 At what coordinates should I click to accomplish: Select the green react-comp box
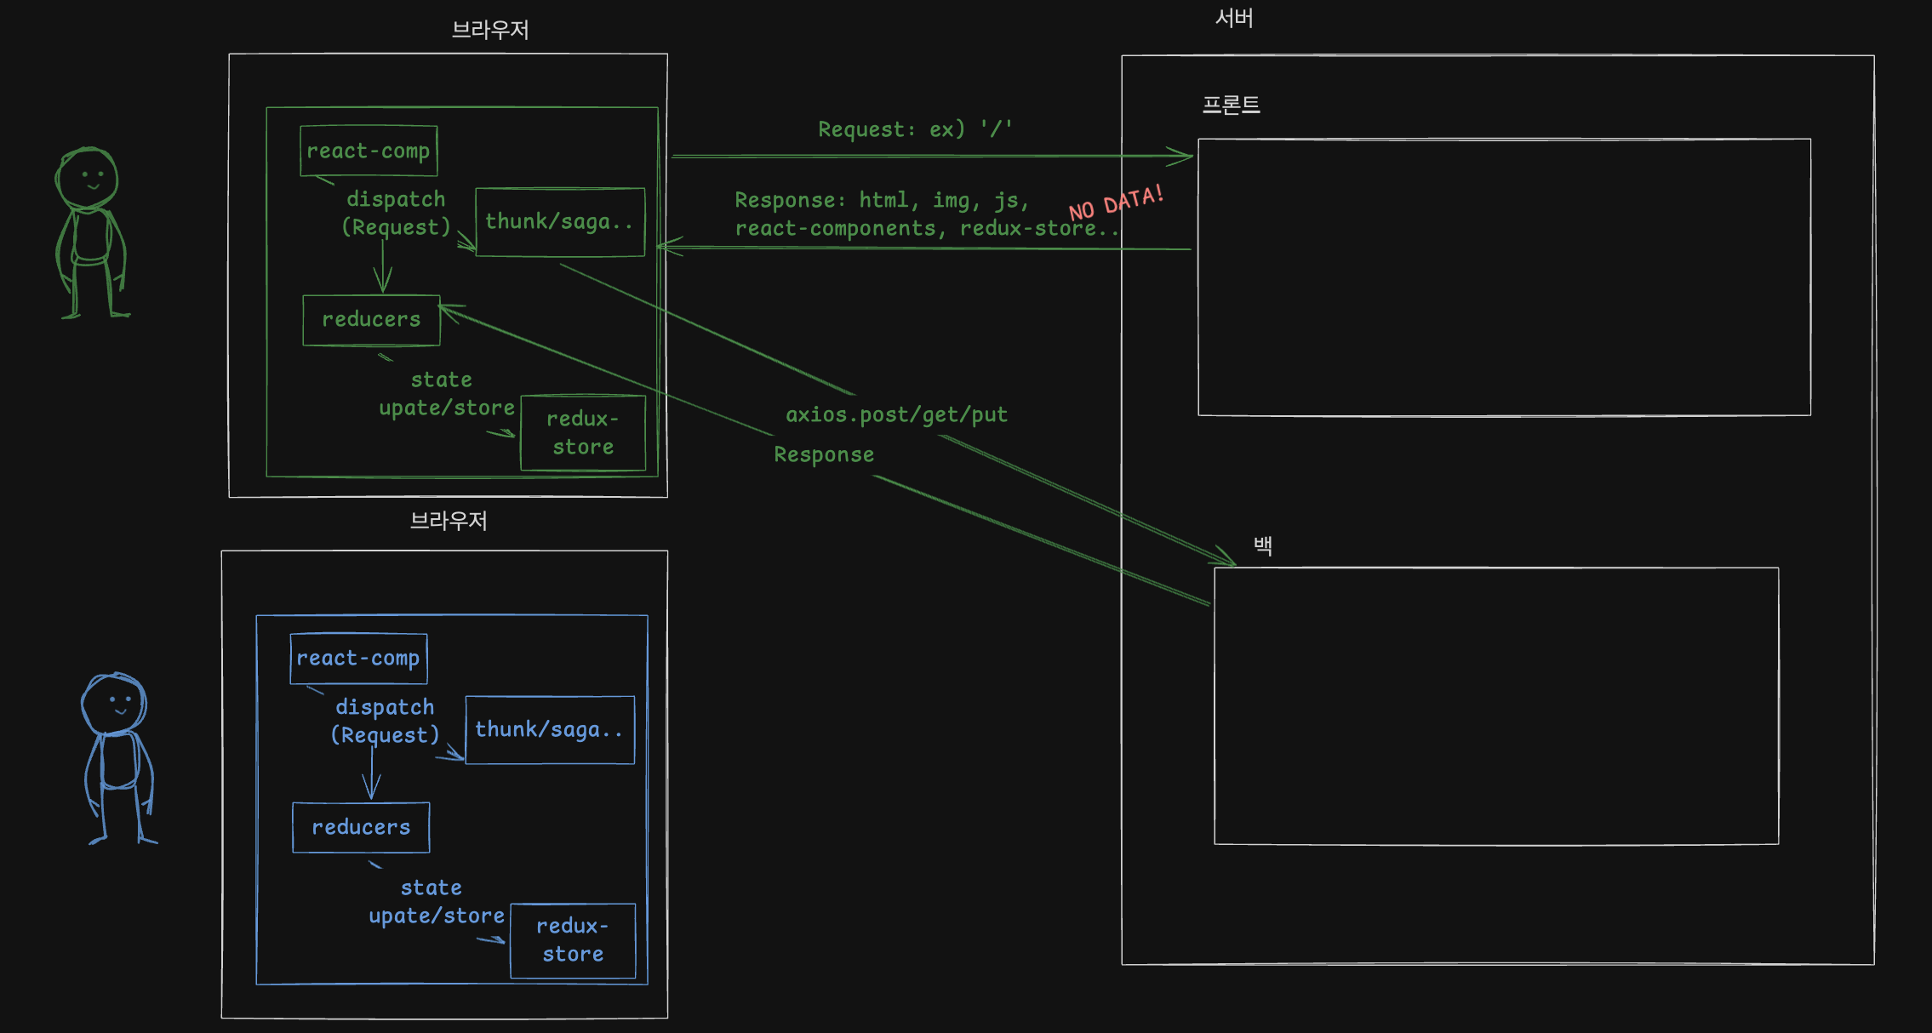pos(369,151)
